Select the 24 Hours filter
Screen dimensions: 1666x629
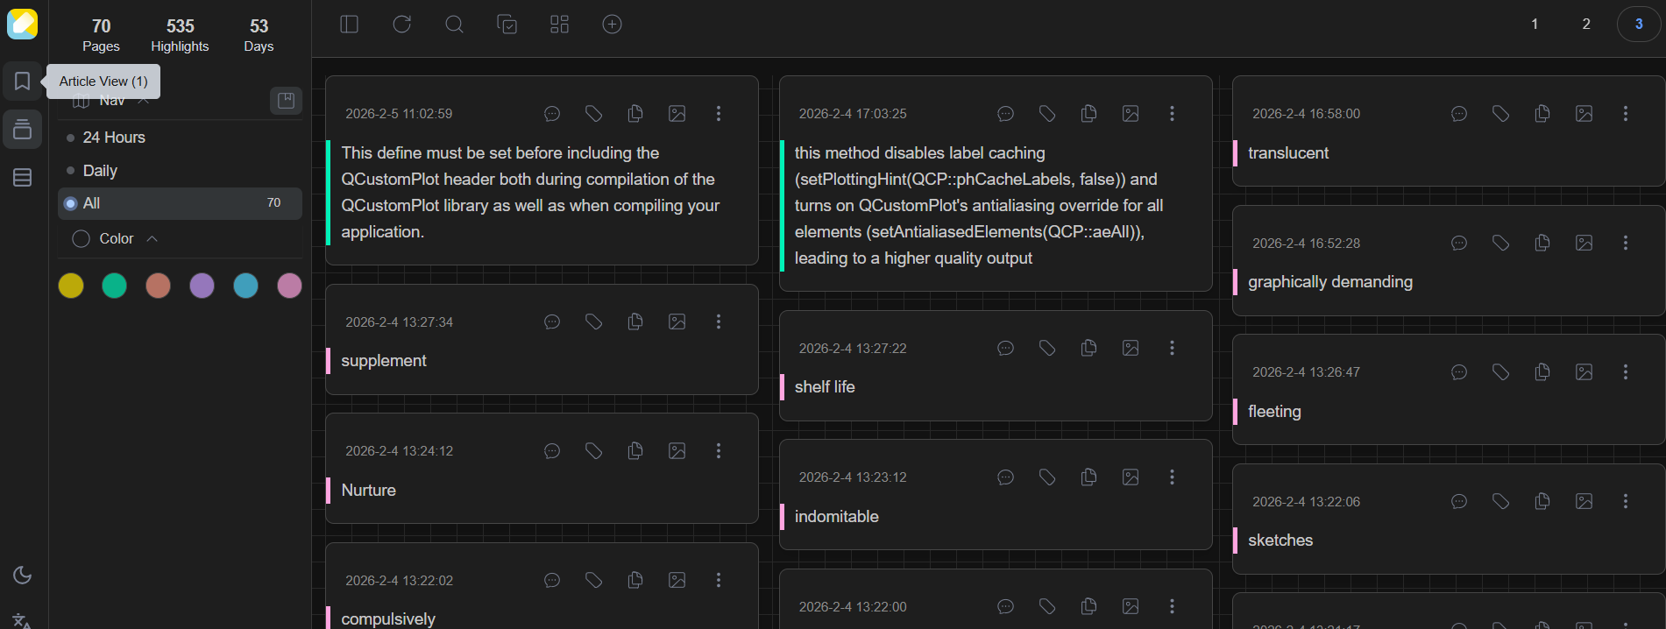click(x=114, y=138)
